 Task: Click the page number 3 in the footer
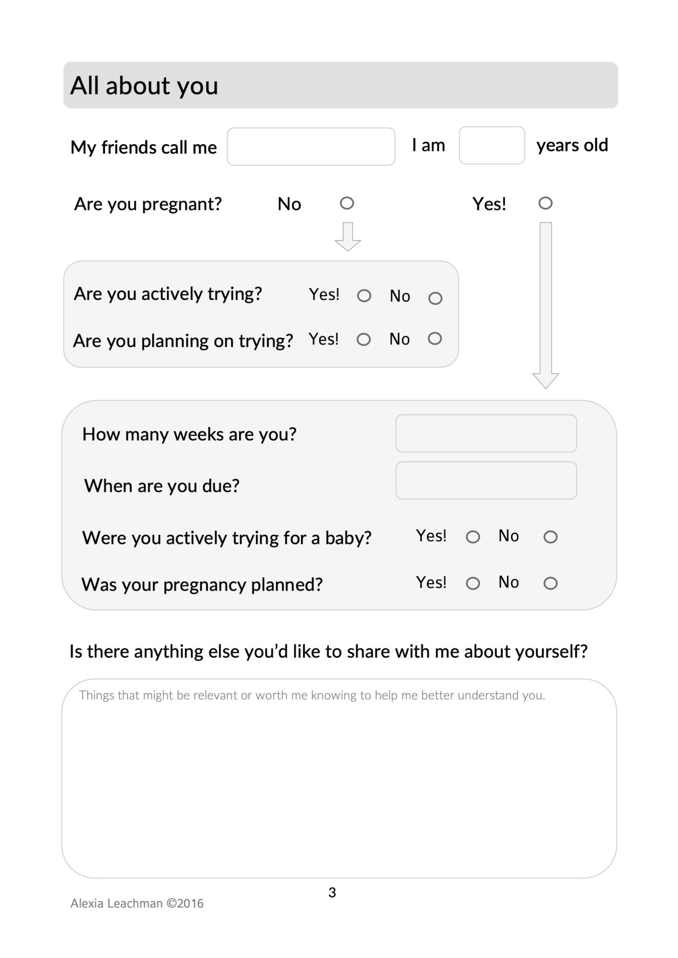[332, 893]
